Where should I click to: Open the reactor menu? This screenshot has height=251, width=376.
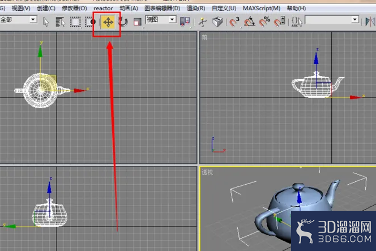coord(103,8)
